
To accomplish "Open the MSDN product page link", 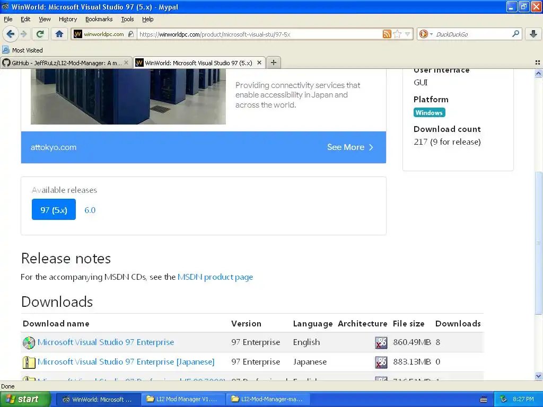I will click(x=215, y=277).
